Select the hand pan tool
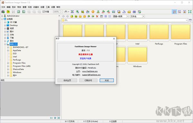This screenshot has height=123, width=193. [66, 12]
